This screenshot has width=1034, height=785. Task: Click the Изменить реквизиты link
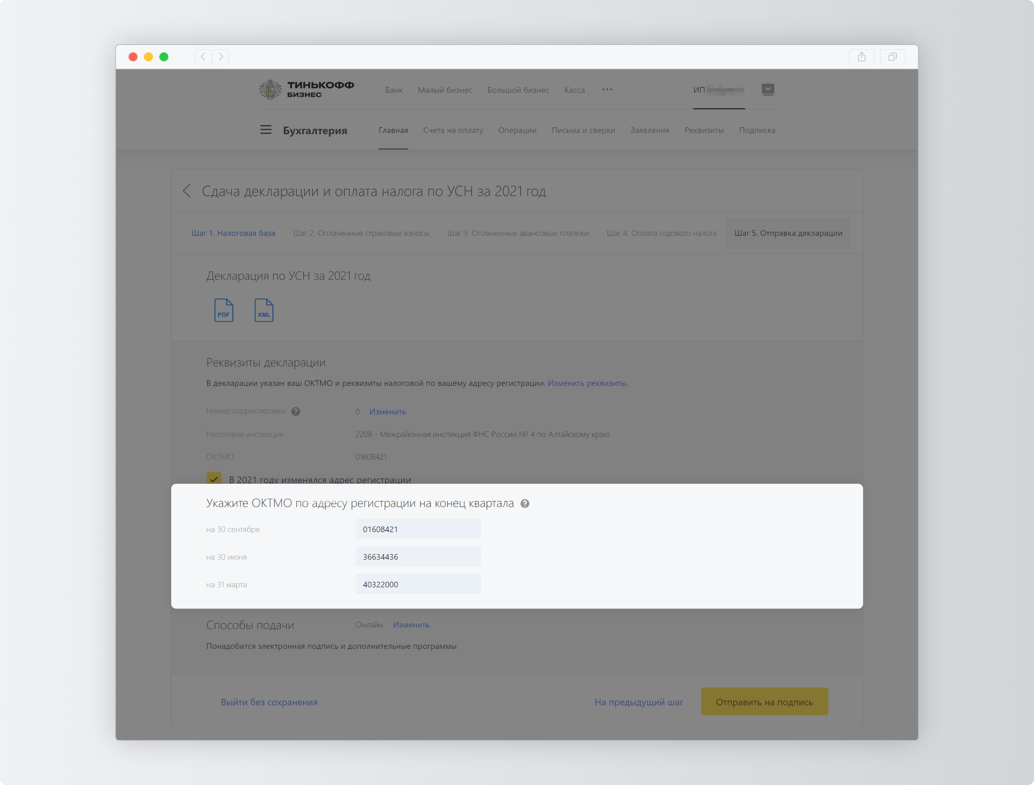pyautogui.click(x=587, y=383)
